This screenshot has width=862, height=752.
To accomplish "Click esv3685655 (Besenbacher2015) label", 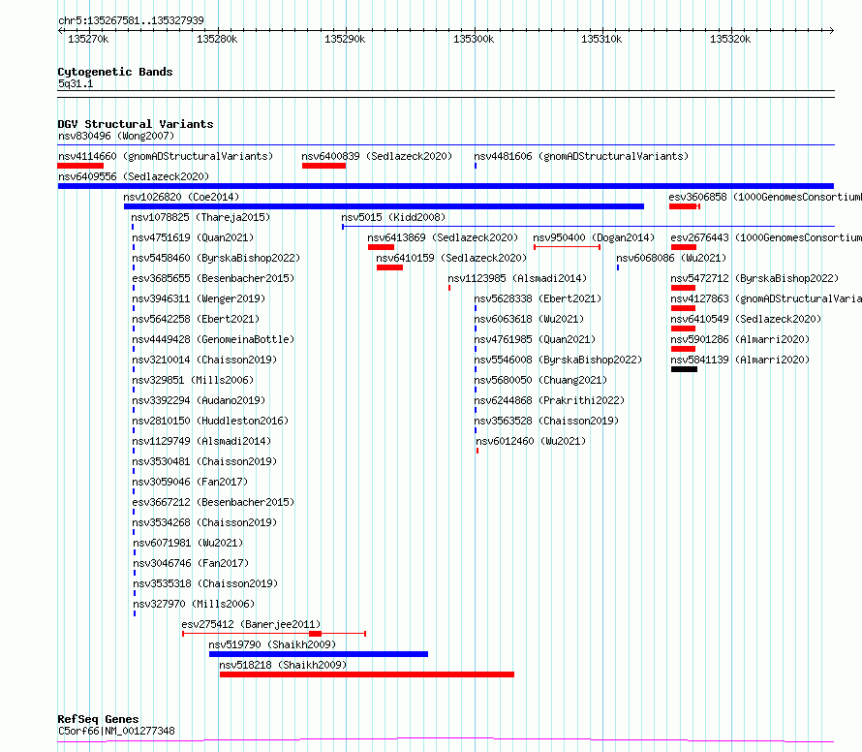I will pyautogui.click(x=213, y=278).
